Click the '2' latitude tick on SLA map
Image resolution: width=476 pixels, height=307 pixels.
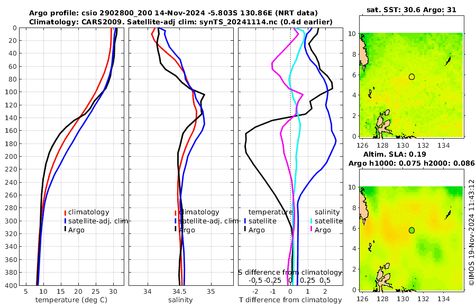[354, 269]
